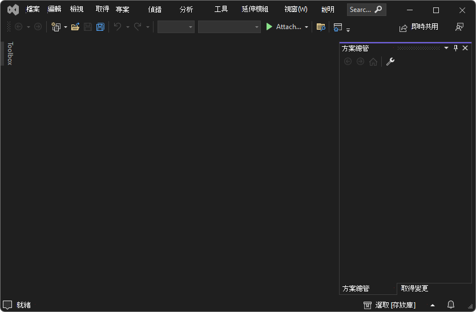The image size is (476, 312).
Task: Expand the New Project dropdown arrow
Action: 66,27
